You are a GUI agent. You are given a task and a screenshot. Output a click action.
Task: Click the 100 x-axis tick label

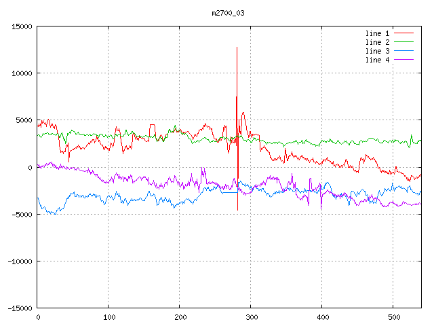point(108,317)
